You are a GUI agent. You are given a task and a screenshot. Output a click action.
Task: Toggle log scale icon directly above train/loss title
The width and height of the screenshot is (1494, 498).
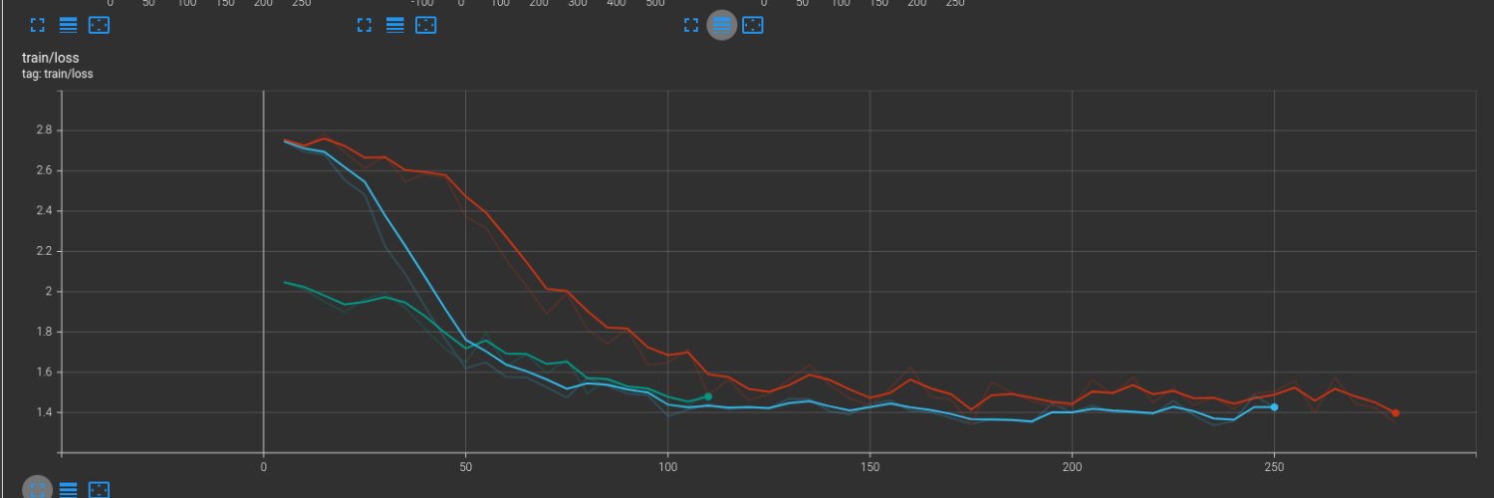click(x=68, y=25)
